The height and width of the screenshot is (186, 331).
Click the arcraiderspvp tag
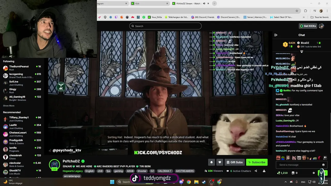click(x=72, y=176)
